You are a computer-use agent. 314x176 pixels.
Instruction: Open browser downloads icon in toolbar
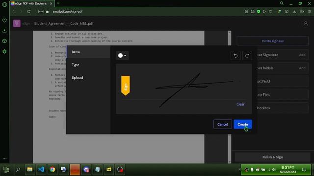tap(294, 12)
